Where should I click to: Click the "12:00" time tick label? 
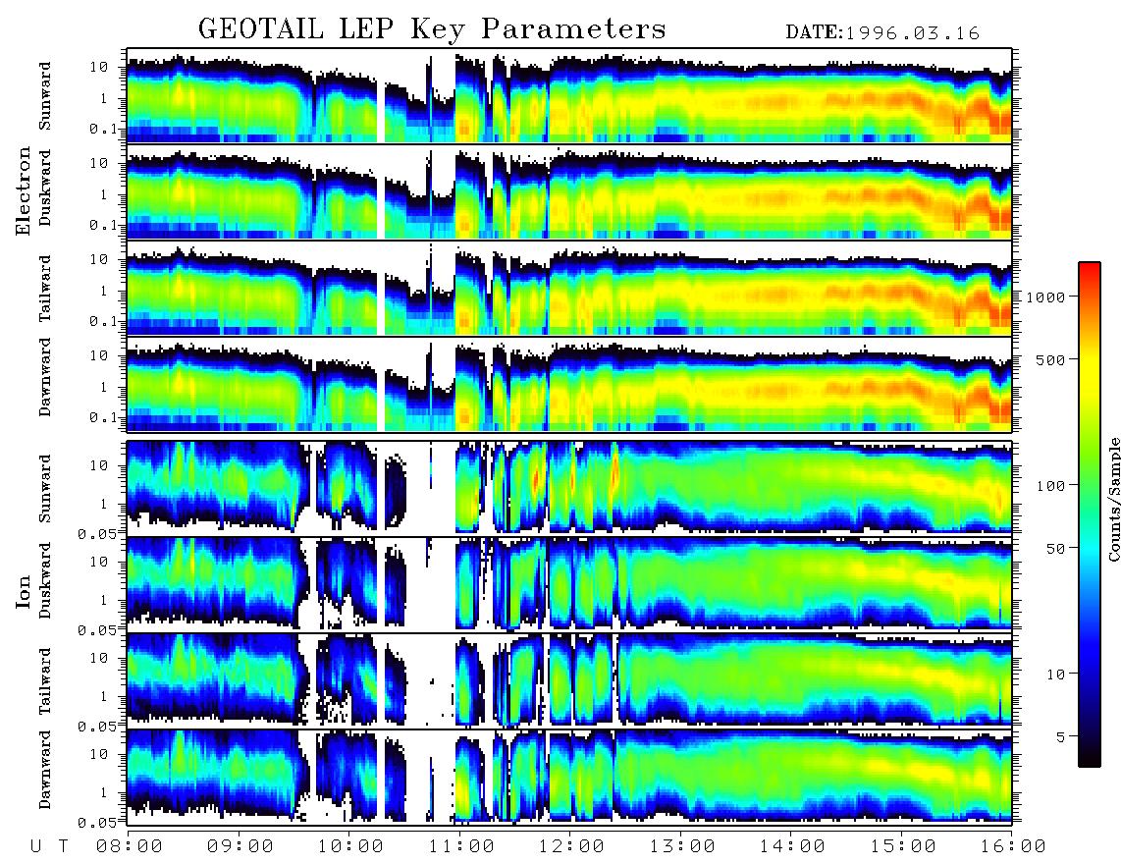pyautogui.click(x=571, y=846)
